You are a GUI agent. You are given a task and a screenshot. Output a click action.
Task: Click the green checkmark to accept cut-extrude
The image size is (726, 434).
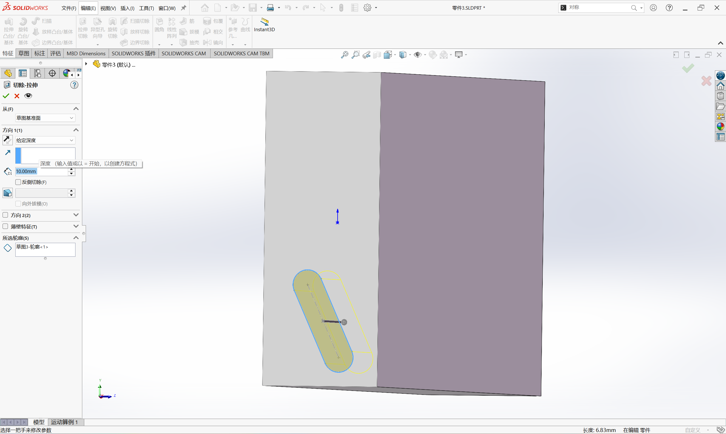click(6, 96)
